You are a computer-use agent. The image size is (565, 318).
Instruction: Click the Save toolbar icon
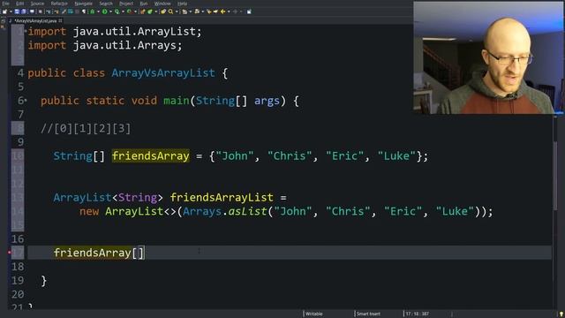tap(17, 11)
